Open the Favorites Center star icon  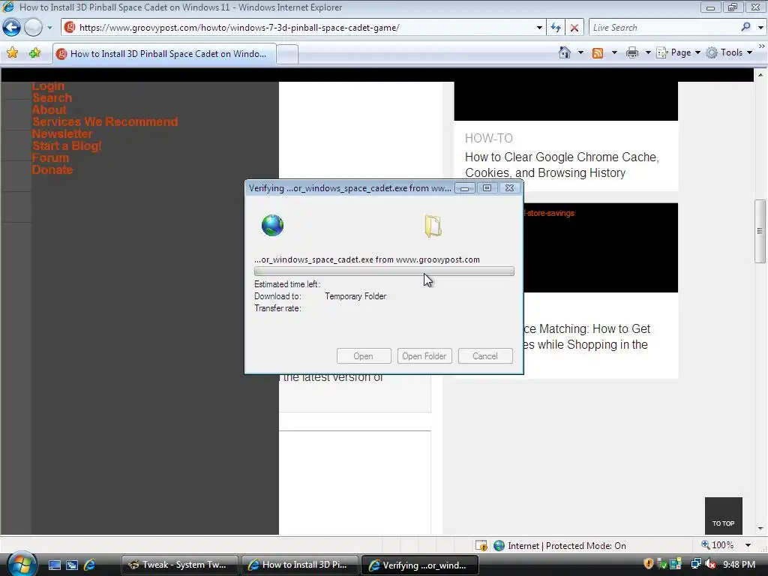tap(12, 53)
